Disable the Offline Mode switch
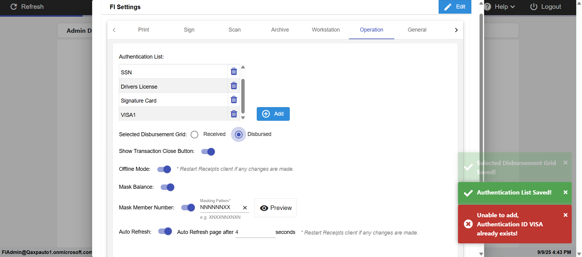Image resolution: width=582 pixels, height=257 pixels. [164, 169]
